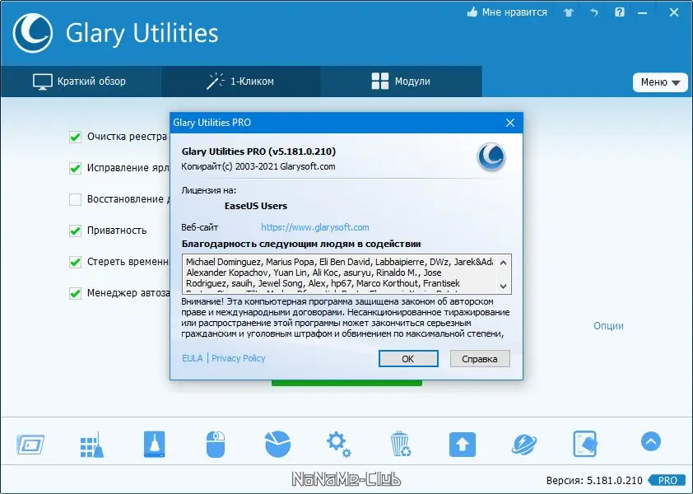
Task: Toggle Менеджер автозапуска checkbox
Action: [75, 293]
